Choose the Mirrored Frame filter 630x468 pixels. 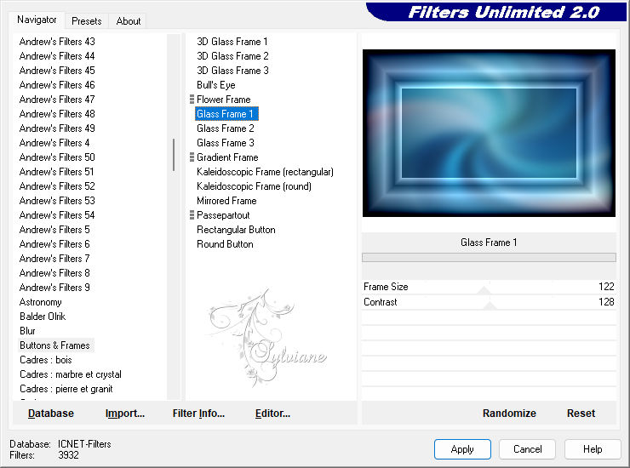point(226,201)
